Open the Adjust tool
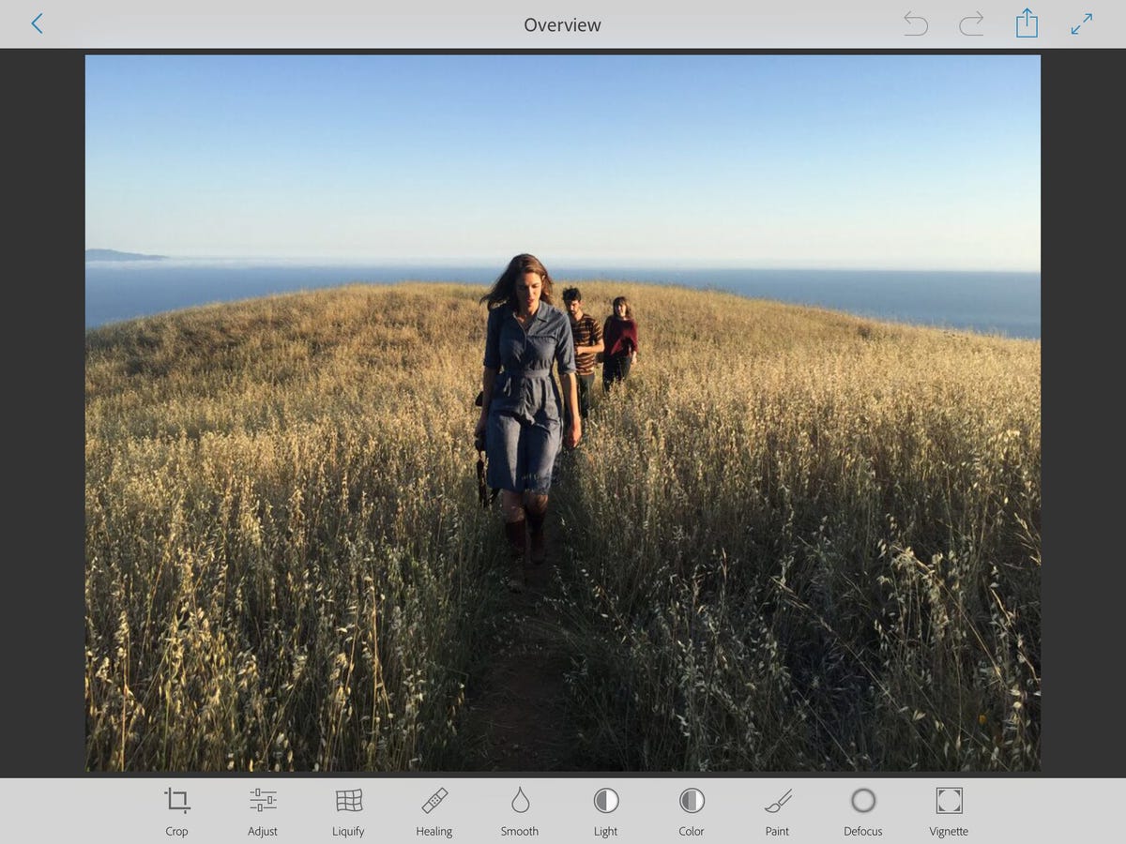The width and height of the screenshot is (1126, 844). (x=262, y=802)
